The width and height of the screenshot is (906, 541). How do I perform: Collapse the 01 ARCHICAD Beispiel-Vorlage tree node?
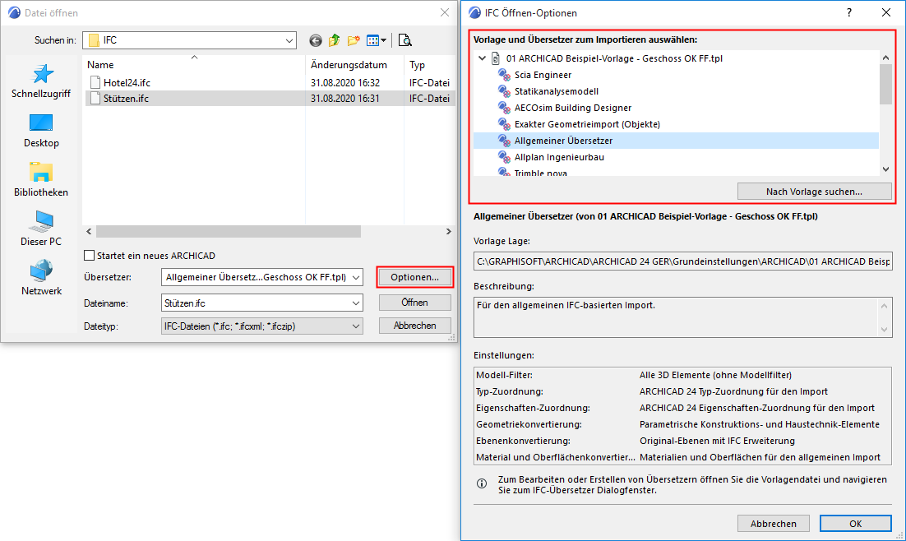(482, 58)
